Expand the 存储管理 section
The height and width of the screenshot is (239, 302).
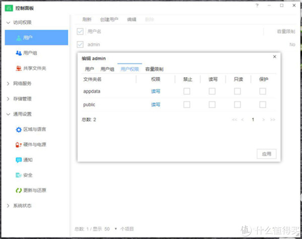pos(22,99)
